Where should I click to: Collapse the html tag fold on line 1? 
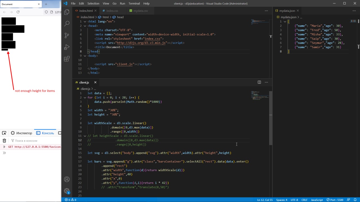(85, 22)
